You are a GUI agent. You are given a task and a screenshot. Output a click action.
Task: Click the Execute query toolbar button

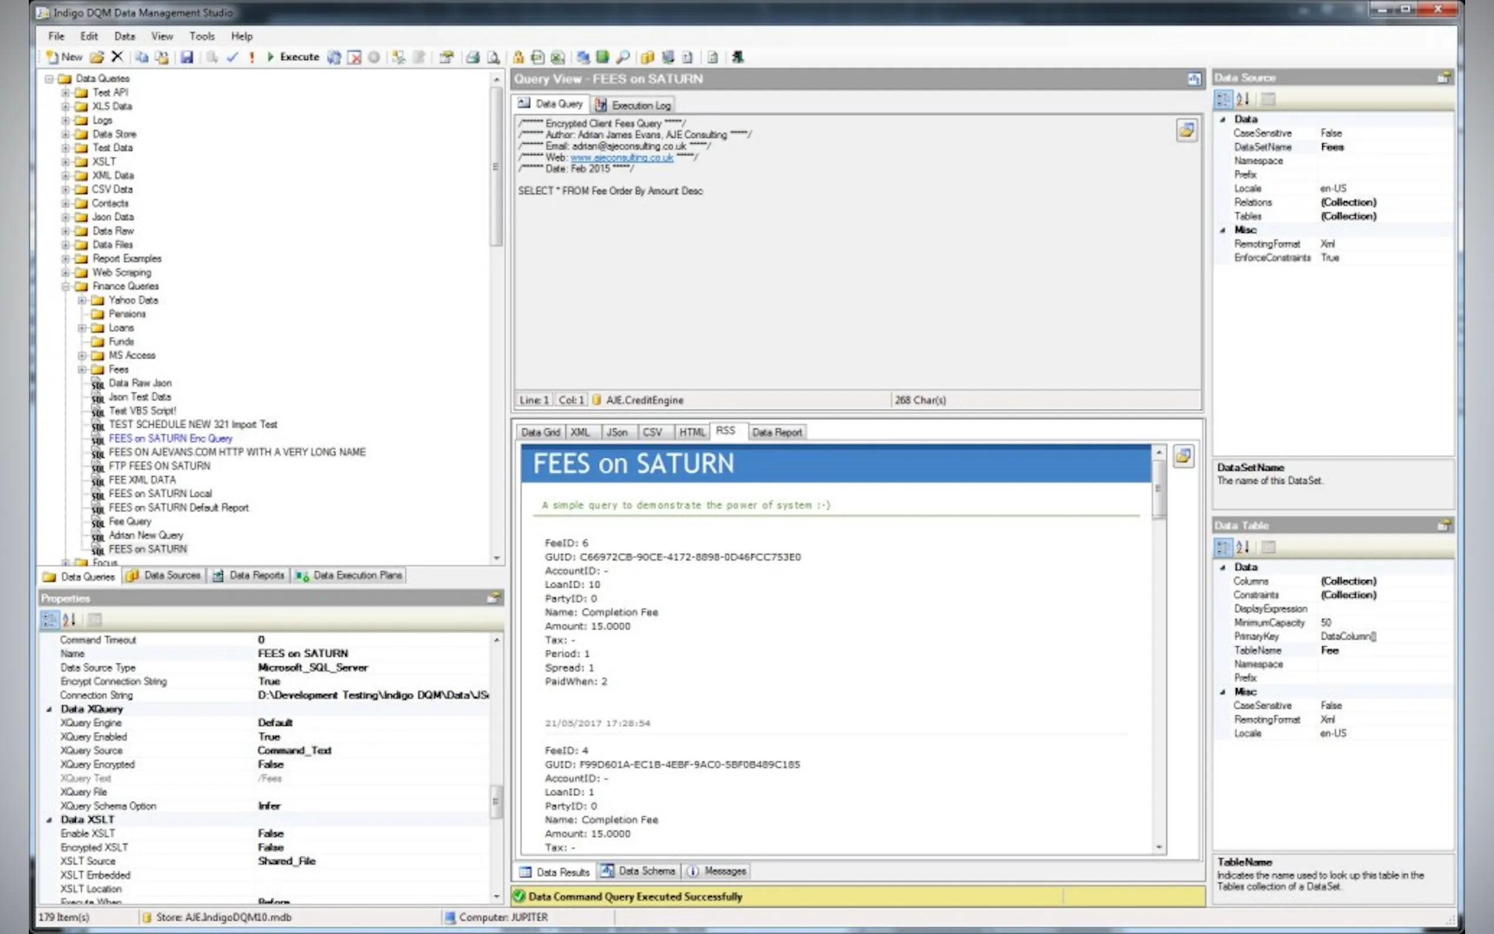point(293,57)
